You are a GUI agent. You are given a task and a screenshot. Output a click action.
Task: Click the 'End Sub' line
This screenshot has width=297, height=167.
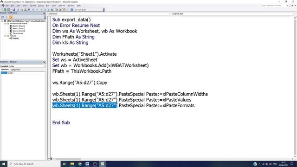point(61,122)
